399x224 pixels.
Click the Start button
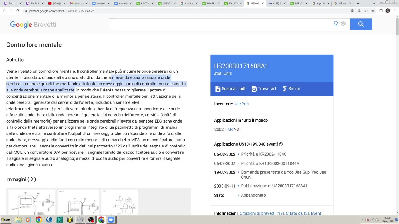[6, 220]
